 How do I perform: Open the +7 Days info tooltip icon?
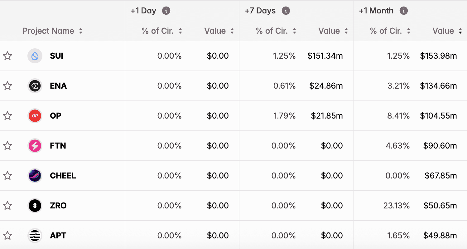pos(286,10)
